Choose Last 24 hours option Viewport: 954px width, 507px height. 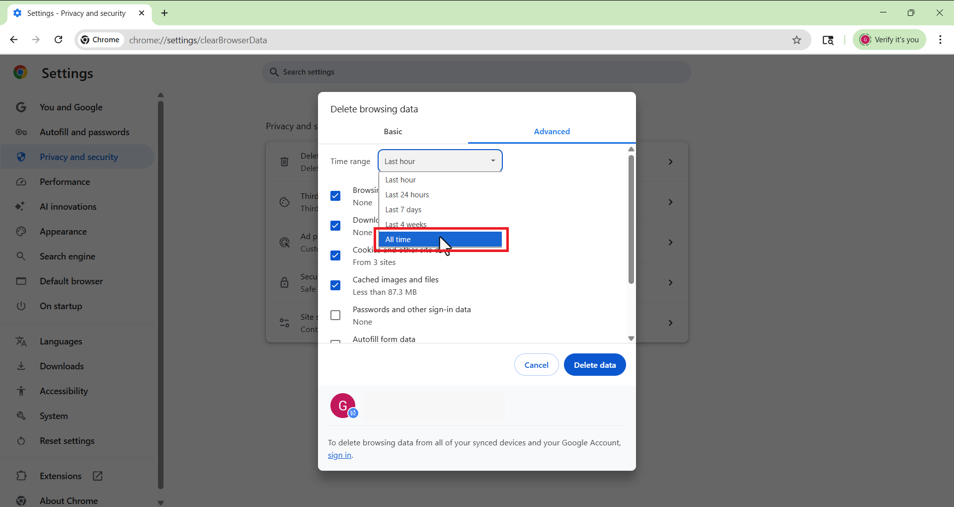point(407,195)
